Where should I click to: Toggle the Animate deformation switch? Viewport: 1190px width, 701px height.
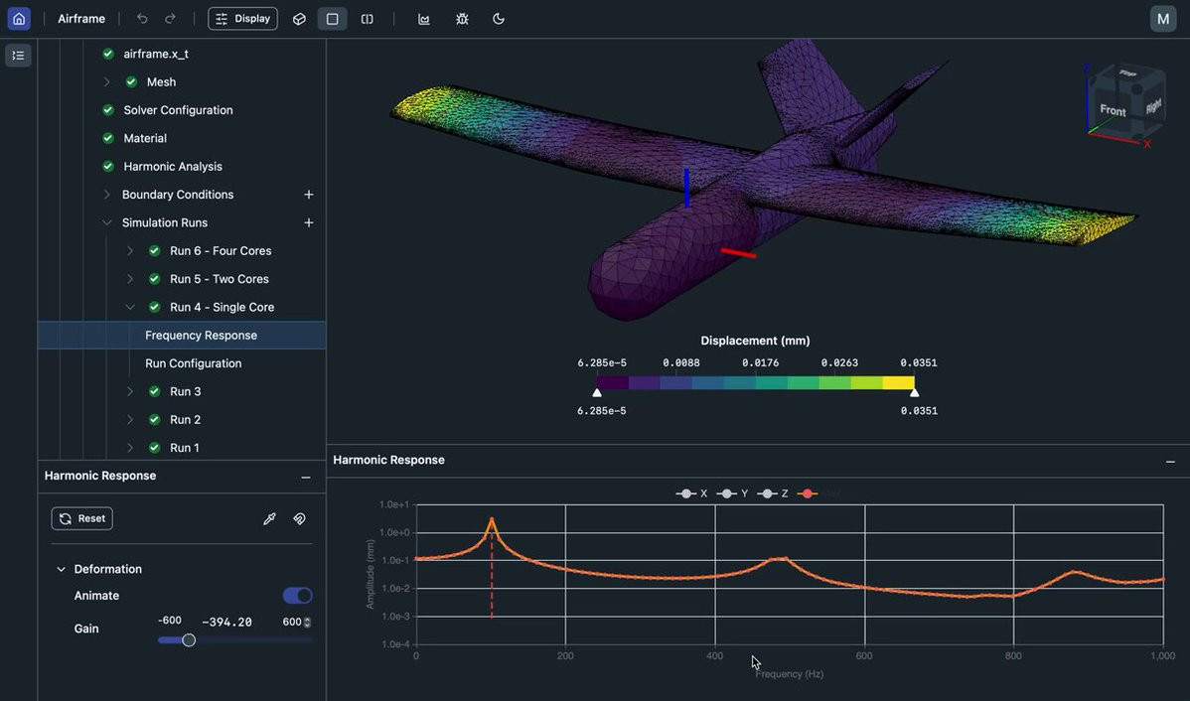pos(297,596)
